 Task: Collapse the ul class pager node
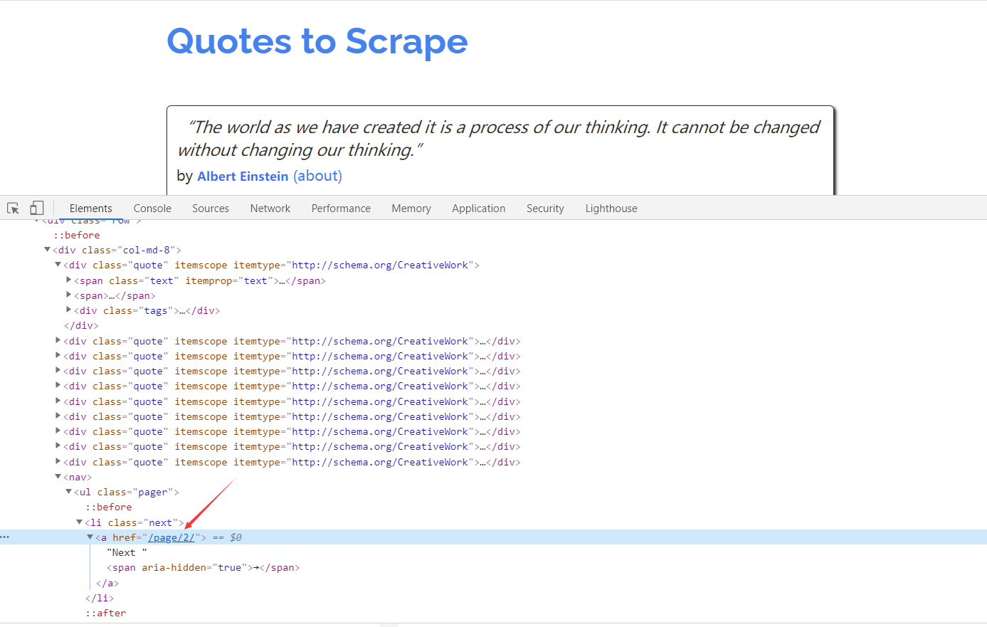tap(69, 492)
